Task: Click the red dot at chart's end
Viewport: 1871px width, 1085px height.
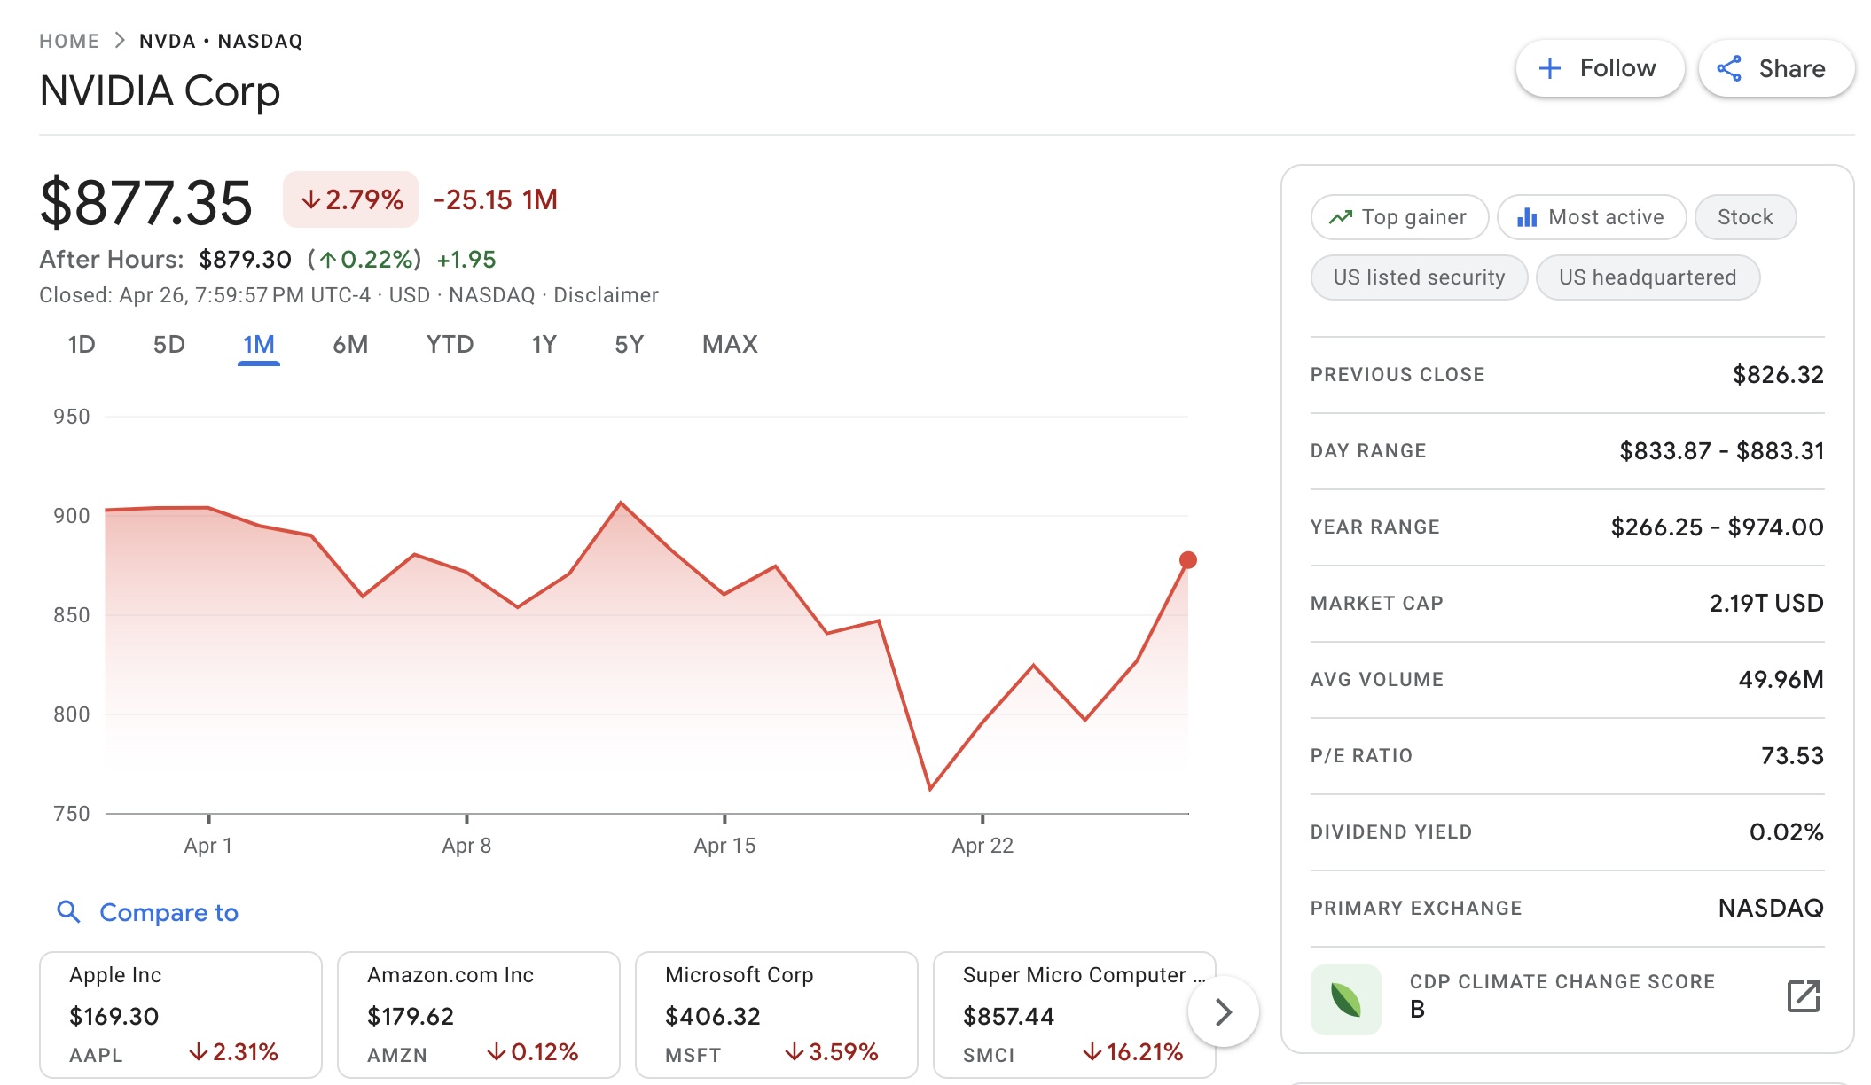Action: pyautogui.click(x=1188, y=560)
